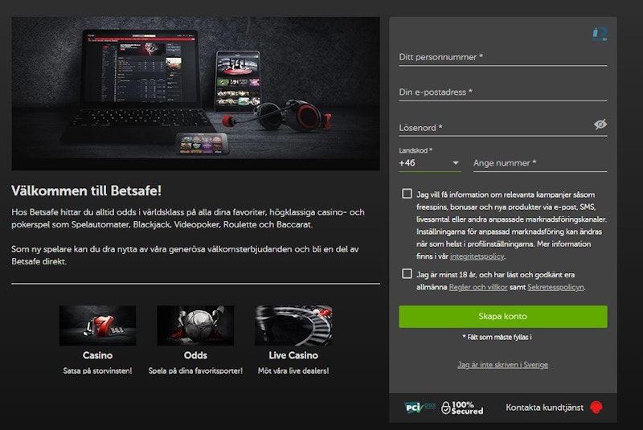Open the Casino slot seven thumbnail
Viewport: 643px width, 430px height.
(x=97, y=326)
